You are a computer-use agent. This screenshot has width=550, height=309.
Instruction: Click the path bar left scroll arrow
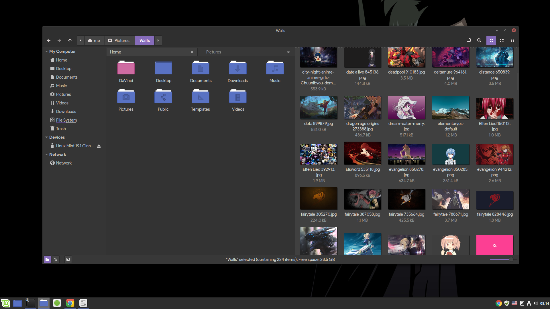point(81,40)
